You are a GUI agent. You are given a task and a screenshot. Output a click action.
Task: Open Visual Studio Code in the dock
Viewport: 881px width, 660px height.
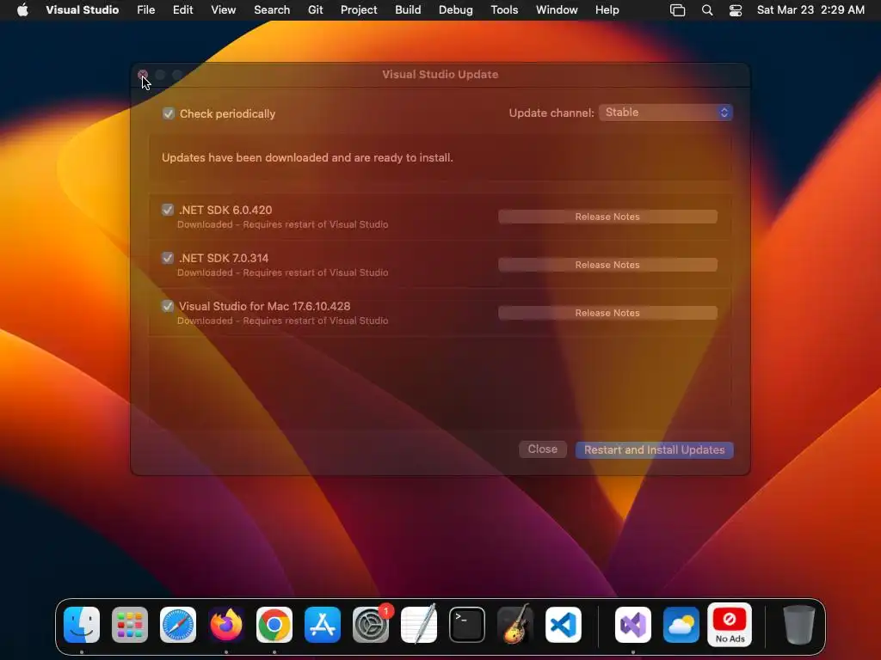(564, 624)
